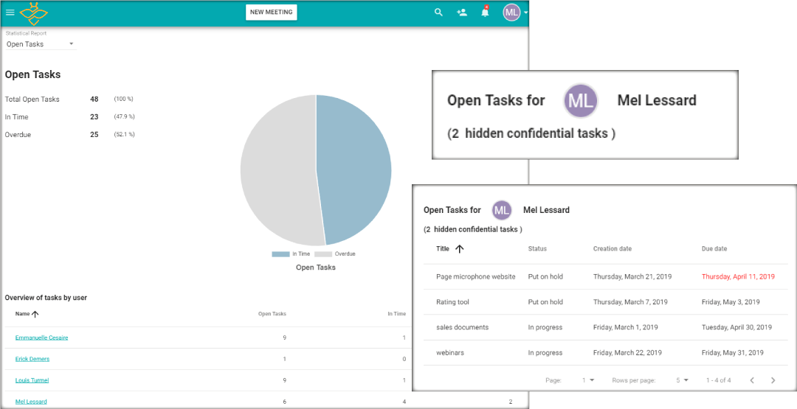Select the Page microphone website task

click(476, 276)
